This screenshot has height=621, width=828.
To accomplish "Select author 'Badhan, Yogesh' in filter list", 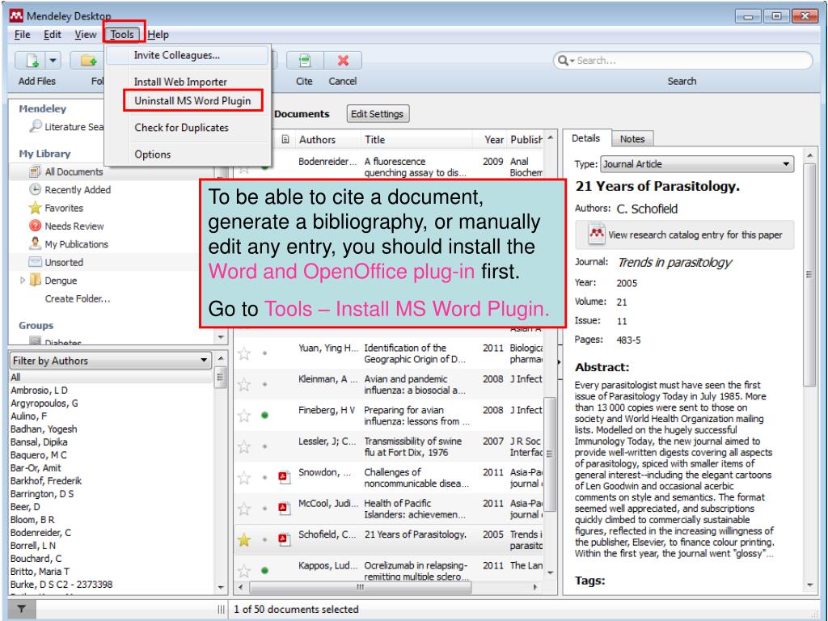I will 44,429.
